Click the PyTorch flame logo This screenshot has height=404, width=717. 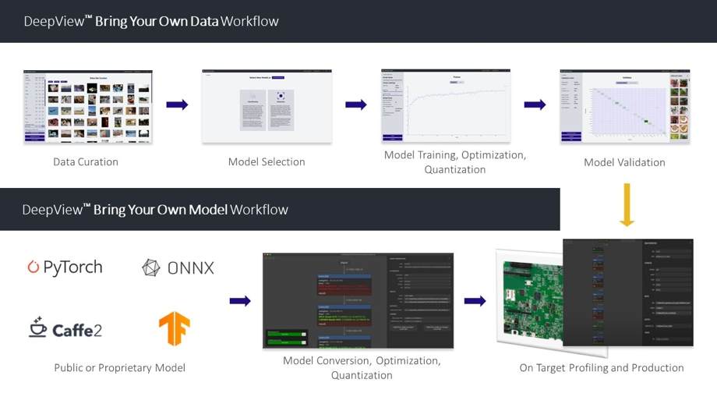point(33,267)
